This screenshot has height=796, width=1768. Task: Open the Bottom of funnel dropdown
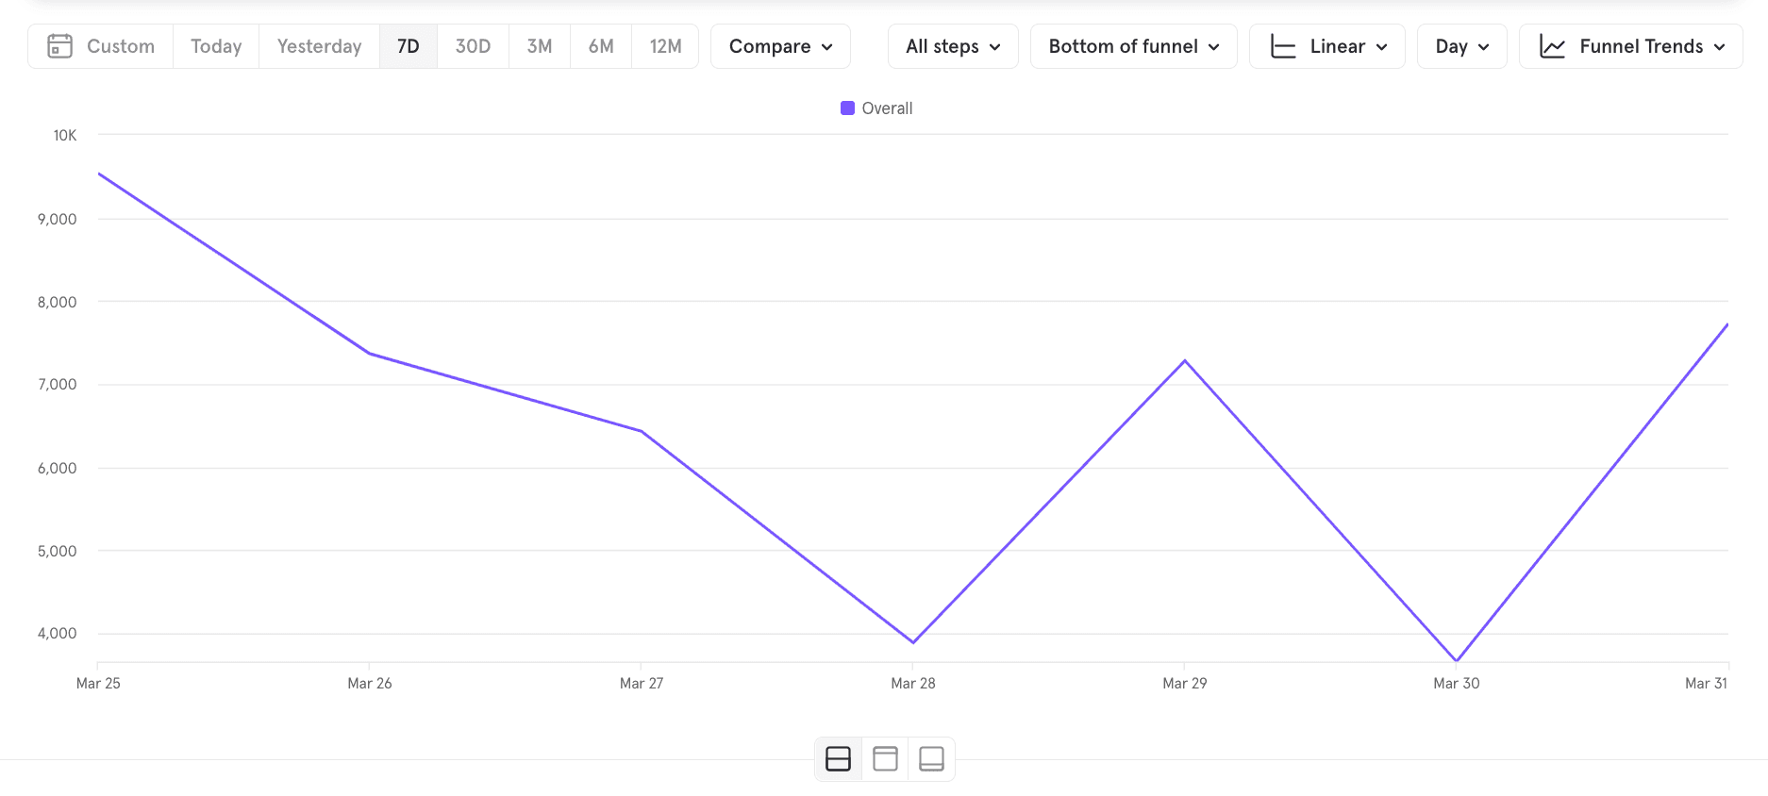(1133, 46)
